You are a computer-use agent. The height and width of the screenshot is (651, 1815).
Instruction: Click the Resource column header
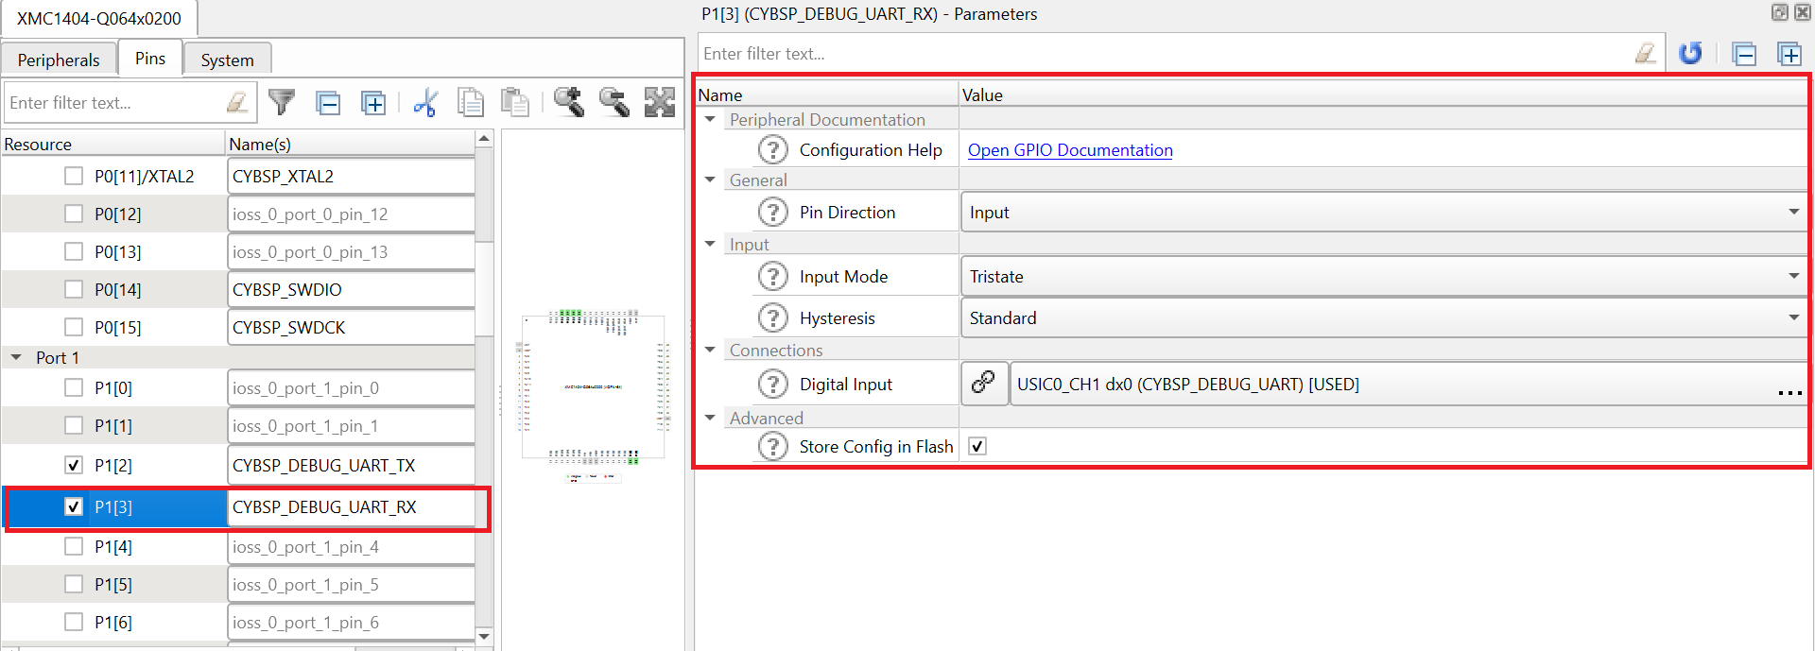113,144
